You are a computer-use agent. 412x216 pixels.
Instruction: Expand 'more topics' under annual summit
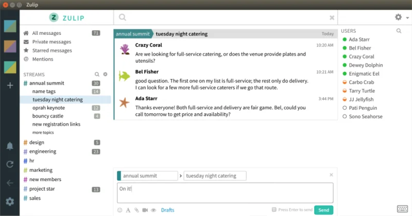point(43,132)
